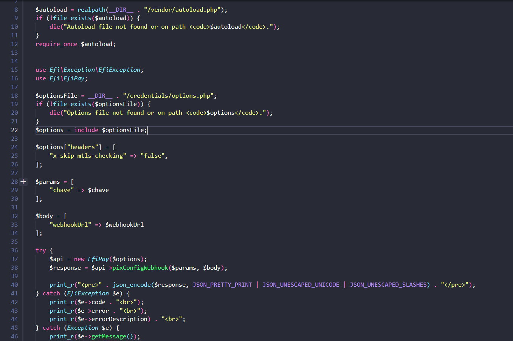Click the json_encode function call
513x341 pixels.
tap(132, 285)
